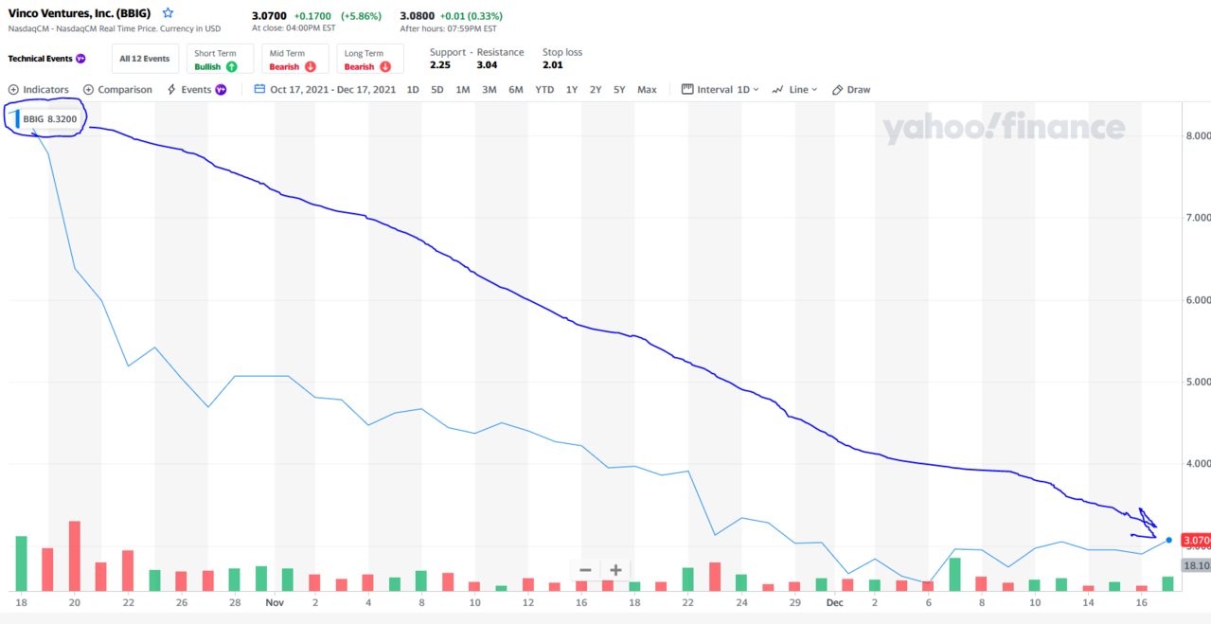Image resolution: width=1211 pixels, height=624 pixels.
Task: Click the Support - Resistance label
Action: (x=476, y=52)
